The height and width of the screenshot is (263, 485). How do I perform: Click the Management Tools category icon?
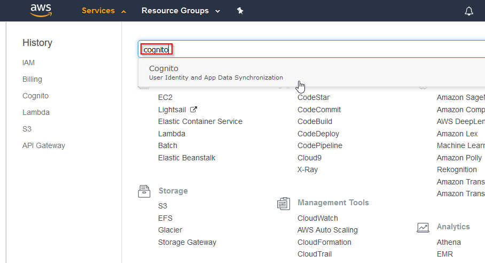(x=284, y=203)
